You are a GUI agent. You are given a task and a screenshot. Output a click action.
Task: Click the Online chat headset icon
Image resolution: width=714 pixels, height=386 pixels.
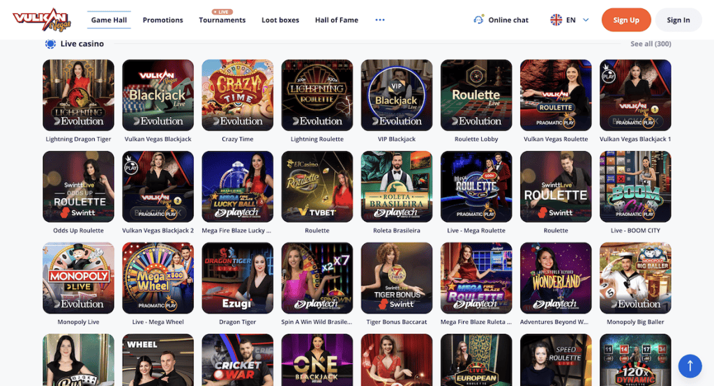pos(478,20)
